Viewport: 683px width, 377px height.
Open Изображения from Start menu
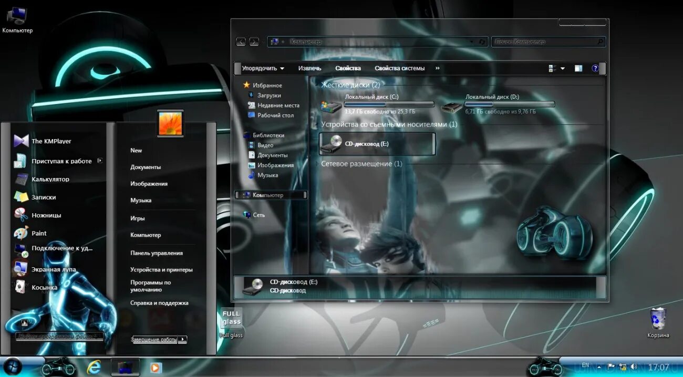(x=149, y=184)
